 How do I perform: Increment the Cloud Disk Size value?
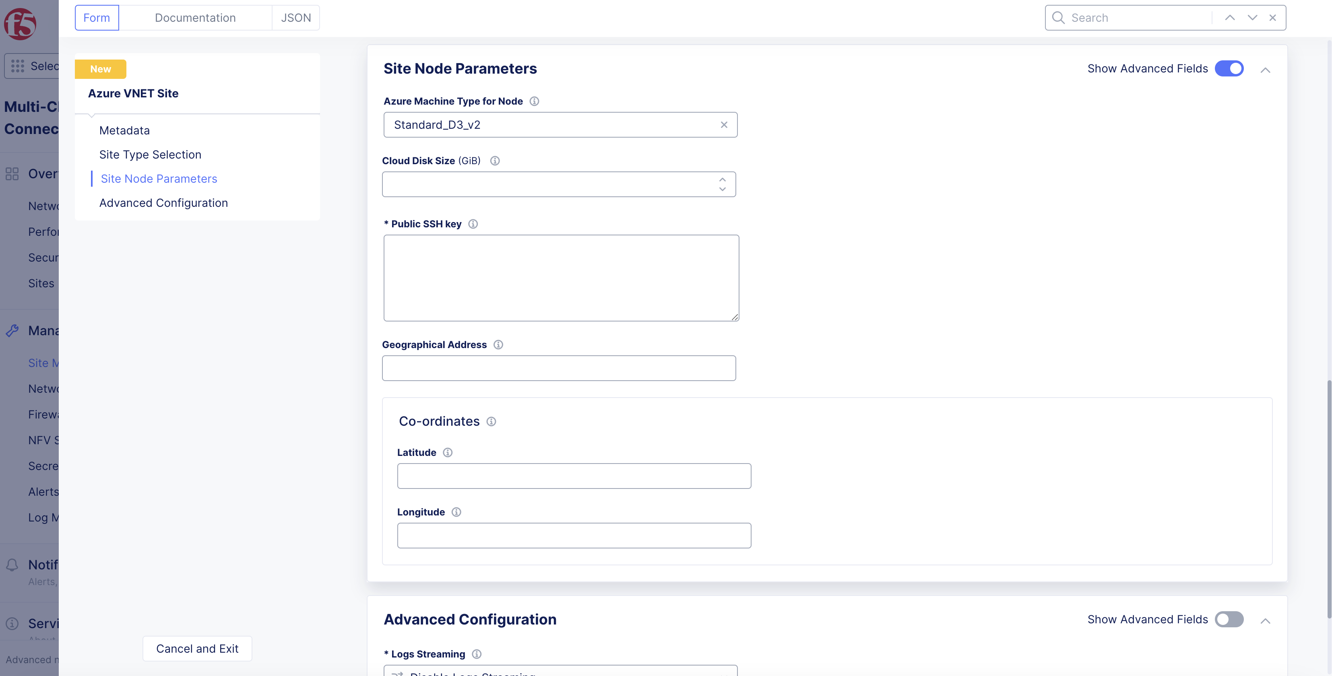pos(723,179)
